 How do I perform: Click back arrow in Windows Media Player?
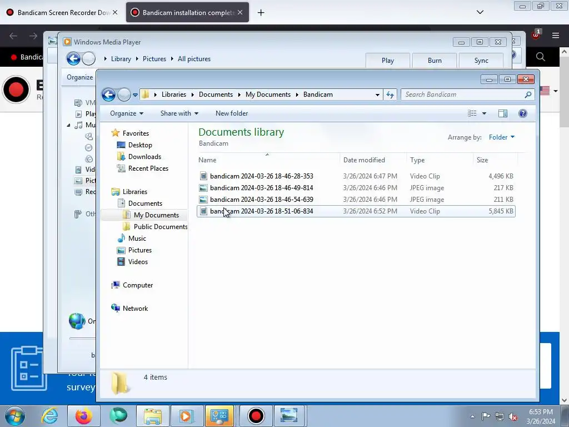73,59
